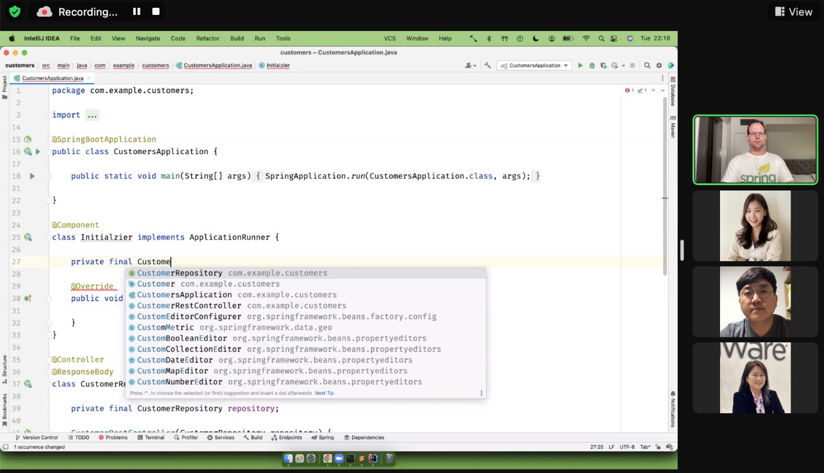Select the CustomersApplication.java editor tab
Viewport: 824px width, 473px height.
coord(53,78)
